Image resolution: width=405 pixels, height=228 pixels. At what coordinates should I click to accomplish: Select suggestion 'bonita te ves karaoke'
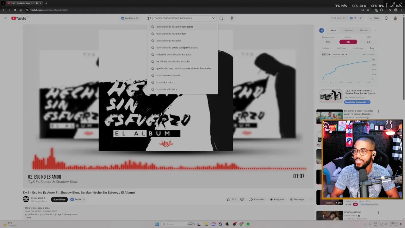183,75
